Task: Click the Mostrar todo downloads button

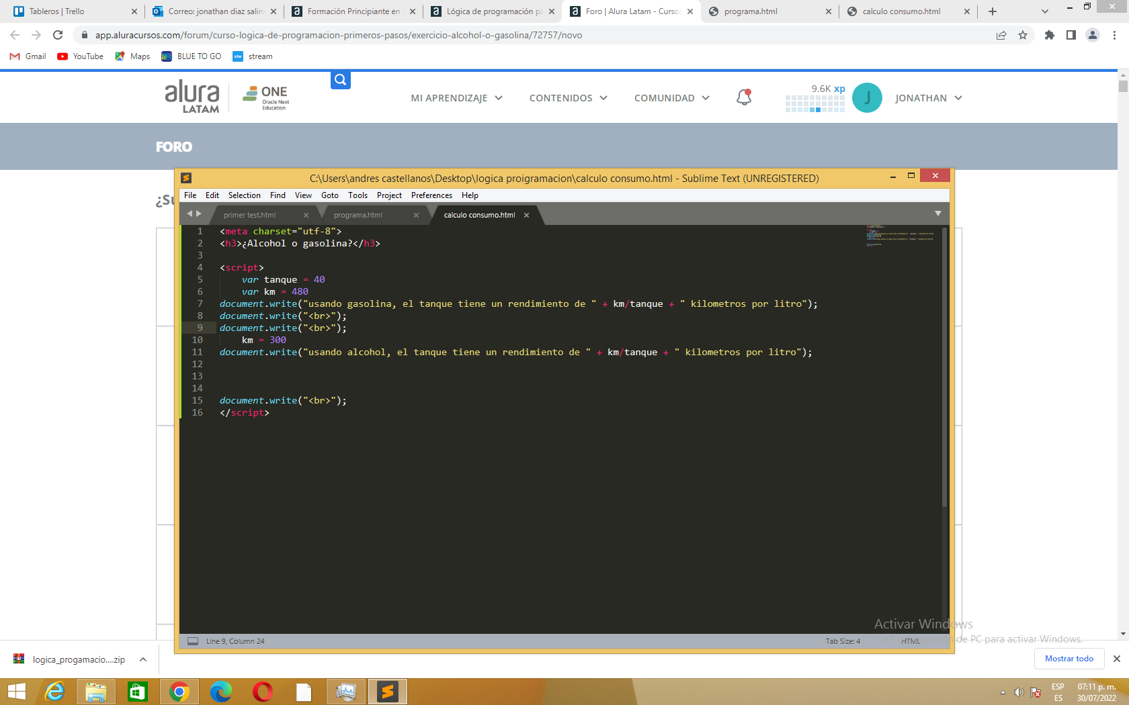Action: pyautogui.click(x=1069, y=659)
